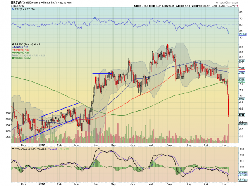The height and width of the screenshot is (186, 248).
Task: Click the -0.128 MACD signal value tag
Action: click(x=242, y=175)
